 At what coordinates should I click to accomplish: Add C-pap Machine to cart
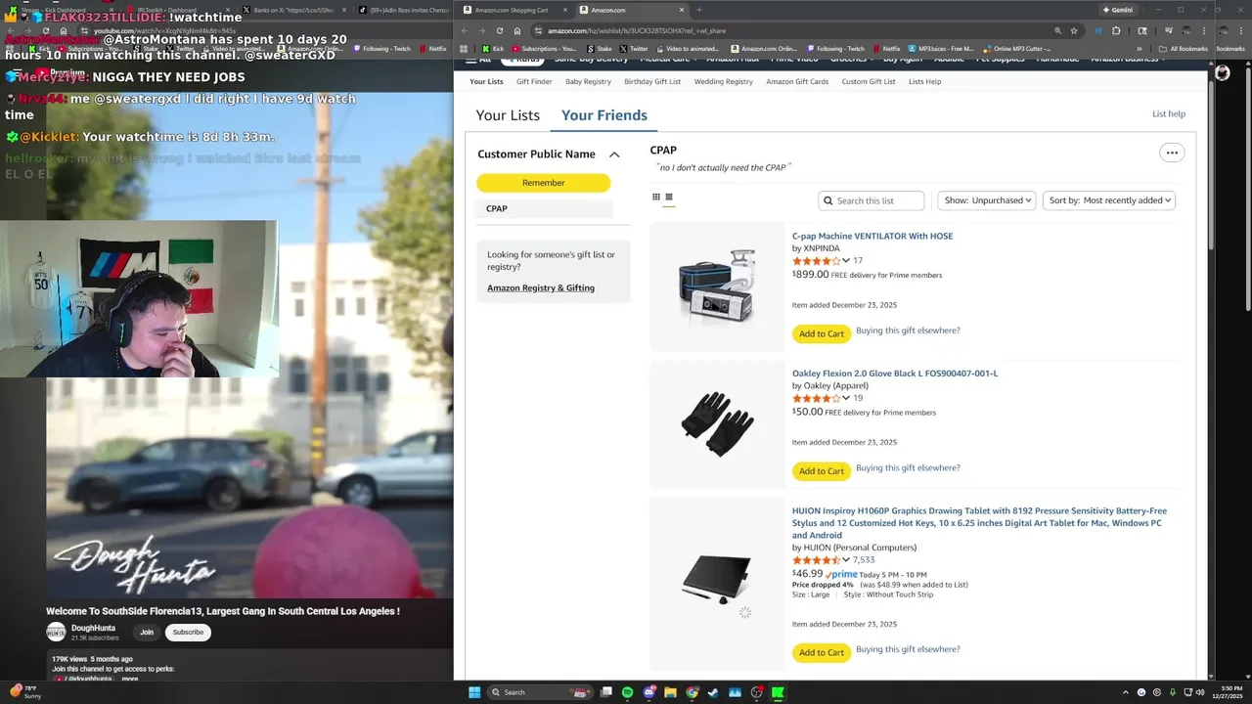pos(822,333)
